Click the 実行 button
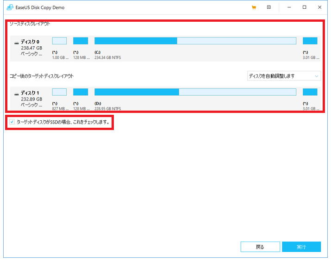The height and width of the screenshot is (261, 331). [x=301, y=247]
